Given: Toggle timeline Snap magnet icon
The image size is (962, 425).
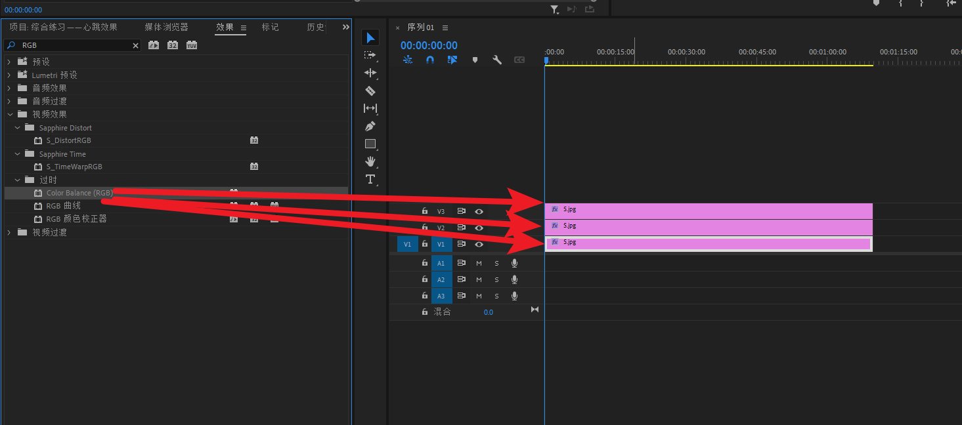Looking at the screenshot, I should tap(430, 60).
